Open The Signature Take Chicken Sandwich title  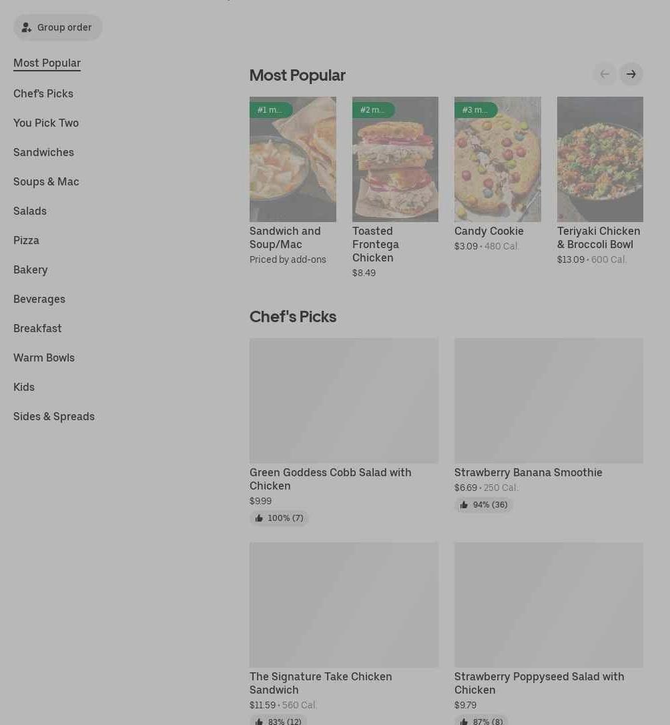pyautogui.click(x=320, y=683)
